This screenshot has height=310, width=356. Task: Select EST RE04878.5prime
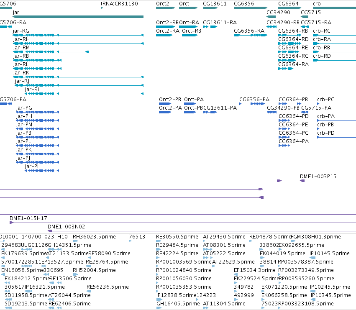pos(251,241)
